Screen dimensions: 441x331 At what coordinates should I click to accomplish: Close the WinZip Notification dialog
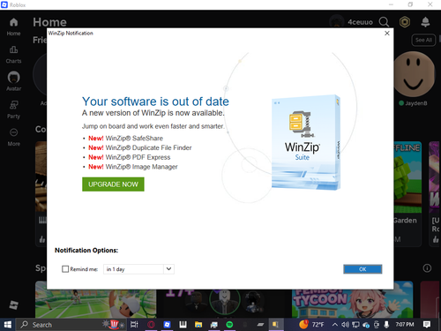(x=387, y=34)
